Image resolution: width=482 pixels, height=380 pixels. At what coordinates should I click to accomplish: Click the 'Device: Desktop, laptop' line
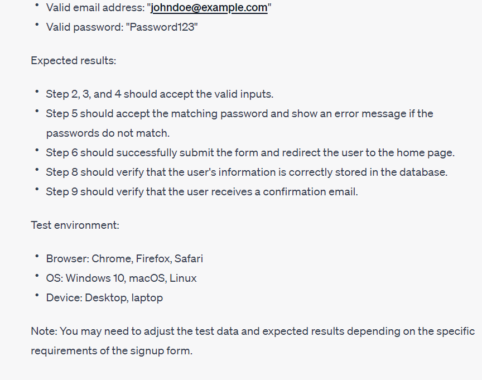coord(104,298)
